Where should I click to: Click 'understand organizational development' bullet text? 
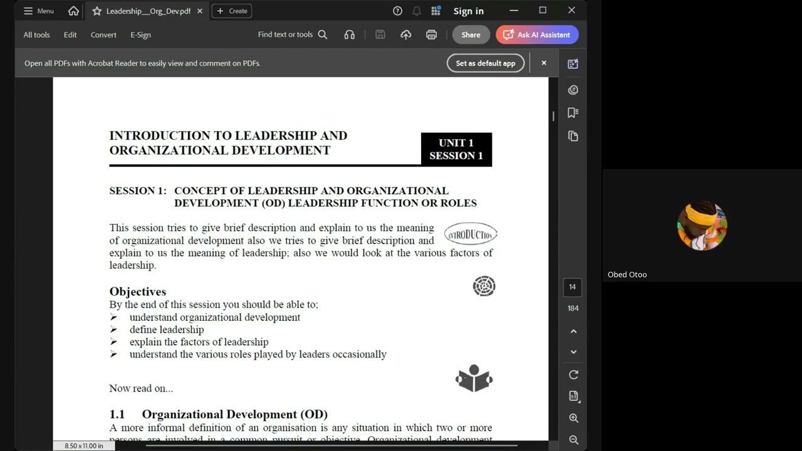[x=215, y=317]
